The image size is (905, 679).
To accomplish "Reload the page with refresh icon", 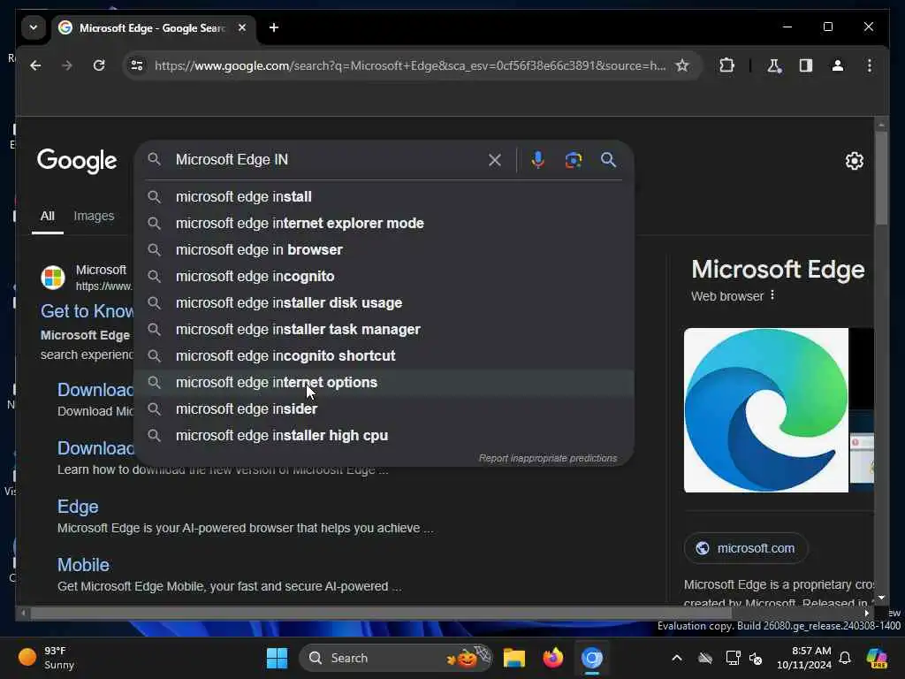I will 99,65.
